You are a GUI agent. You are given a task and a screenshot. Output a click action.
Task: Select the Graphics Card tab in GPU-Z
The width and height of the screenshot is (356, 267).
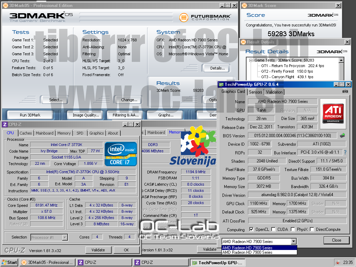point(233,91)
